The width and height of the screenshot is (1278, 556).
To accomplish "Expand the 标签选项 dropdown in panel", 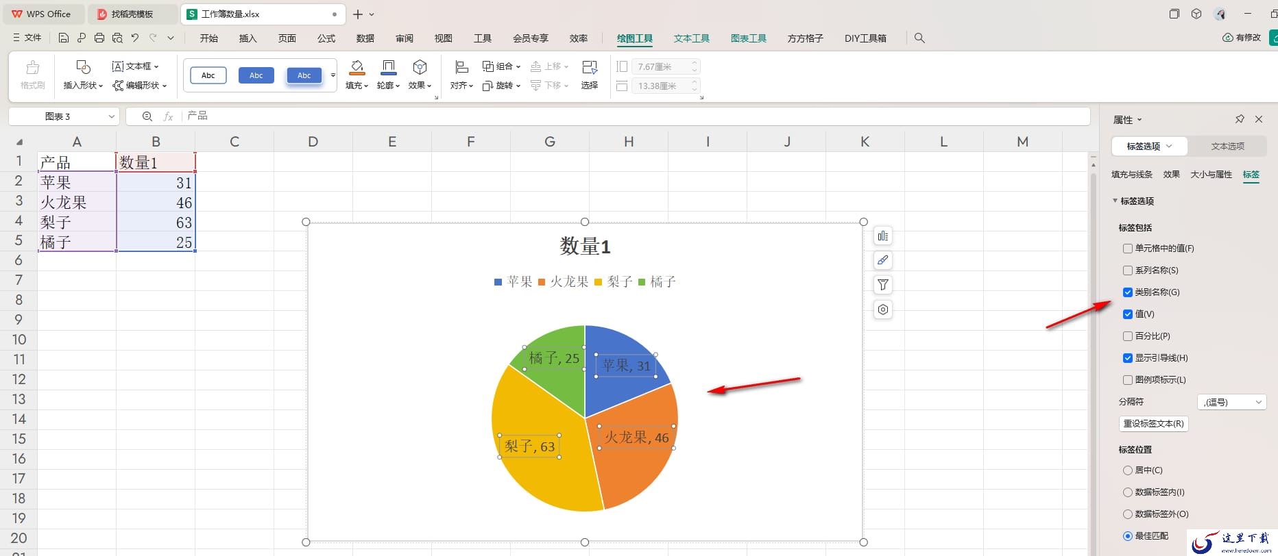I will [x=1149, y=146].
